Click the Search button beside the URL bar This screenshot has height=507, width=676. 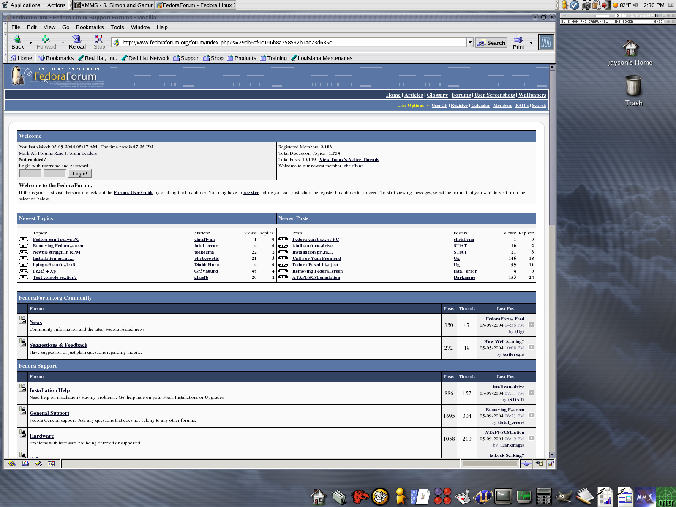pyautogui.click(x=491, y=42)
